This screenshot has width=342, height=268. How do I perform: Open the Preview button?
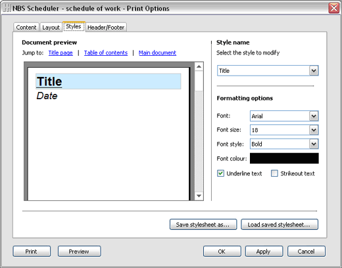[79, 251]
